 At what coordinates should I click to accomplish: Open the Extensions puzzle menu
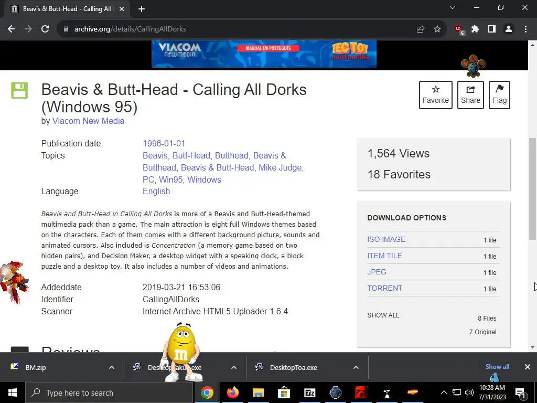point(475,29)
